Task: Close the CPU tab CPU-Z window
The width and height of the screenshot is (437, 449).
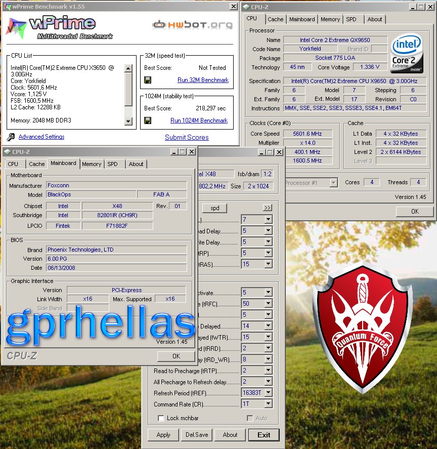Action: pyautogui.click(x=430, y=7)
